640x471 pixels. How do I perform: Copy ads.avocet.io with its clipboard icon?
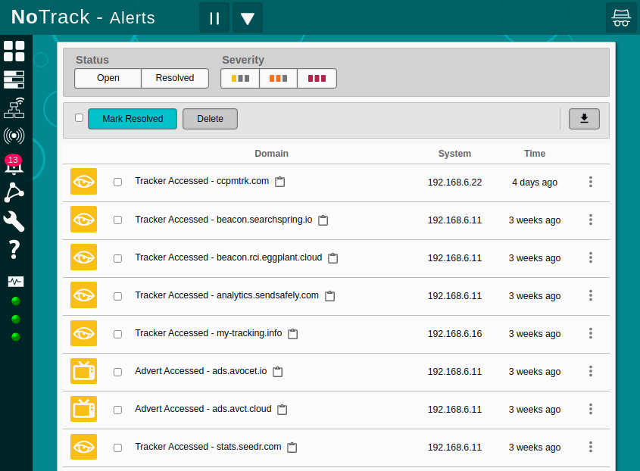click(x=277, y=371)
